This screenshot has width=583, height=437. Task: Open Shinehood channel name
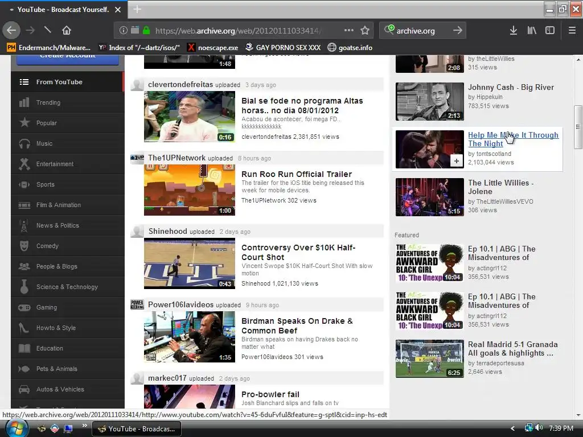pyautogui.click(x=168, y=231)
